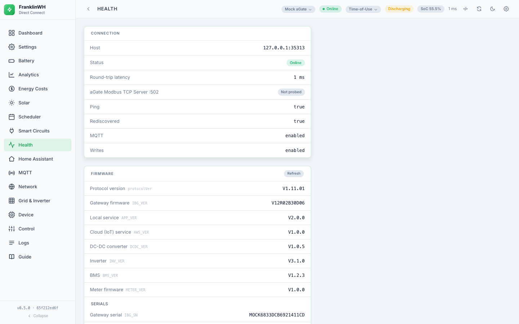This screenshot has width=519, height=324.
Task: Click the code brackets icon in header
Action: [466, 9]
